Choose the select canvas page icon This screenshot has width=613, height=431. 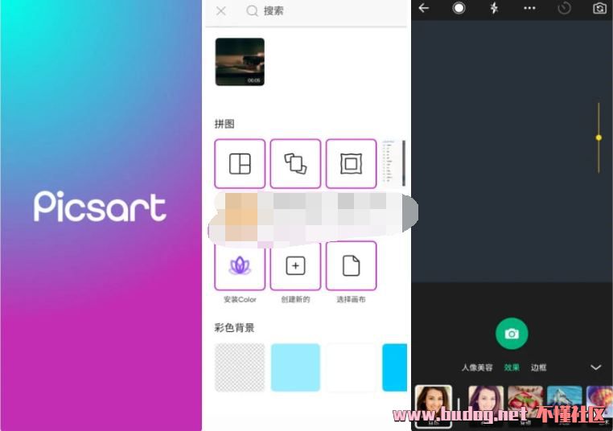coord(351,266)
